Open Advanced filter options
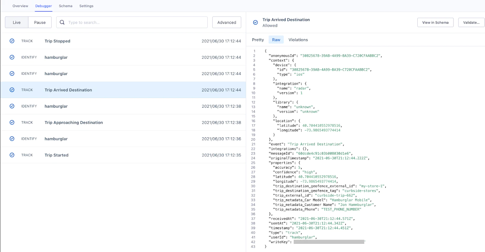The height and width of the screenshot is (252, 485). pos(226,22)
